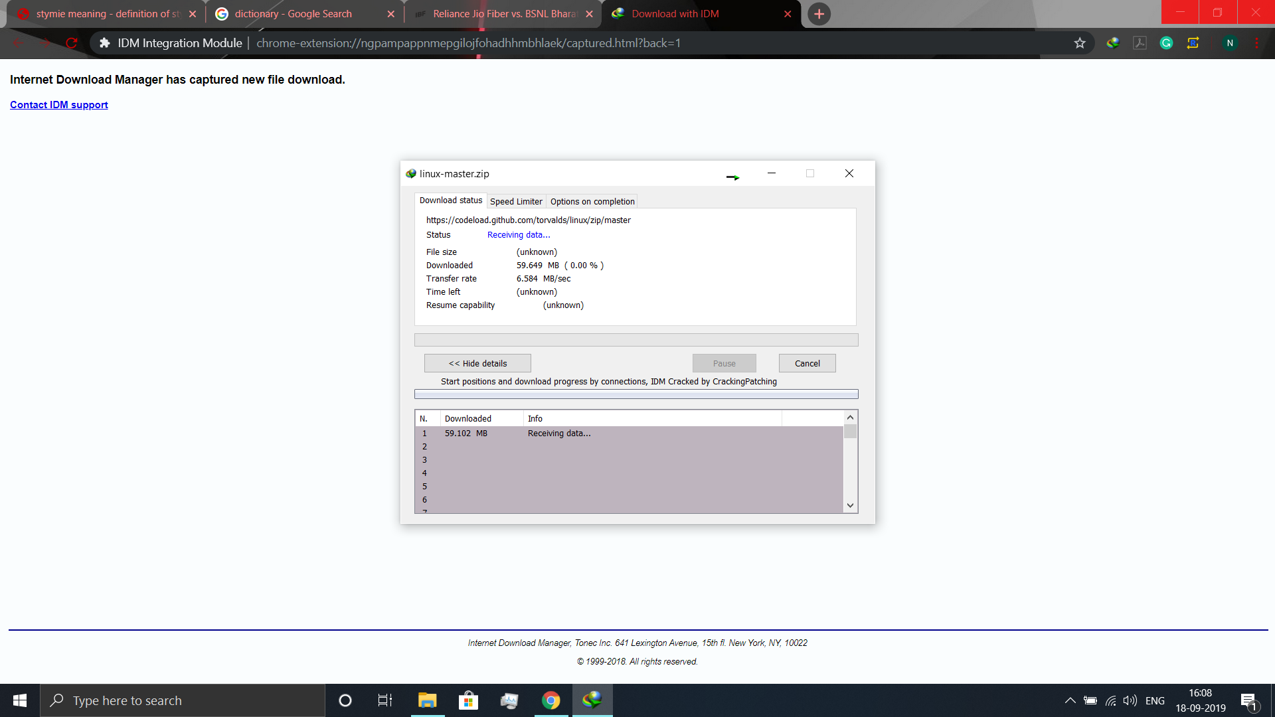
Task: Click the Start button on Windows taskbar
Action: (x=19, y=700)
